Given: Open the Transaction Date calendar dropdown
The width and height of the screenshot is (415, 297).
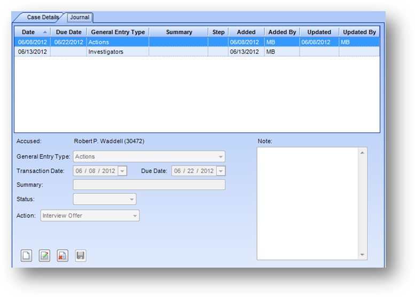Looking at the screenshot, I should tap(122, 171).
